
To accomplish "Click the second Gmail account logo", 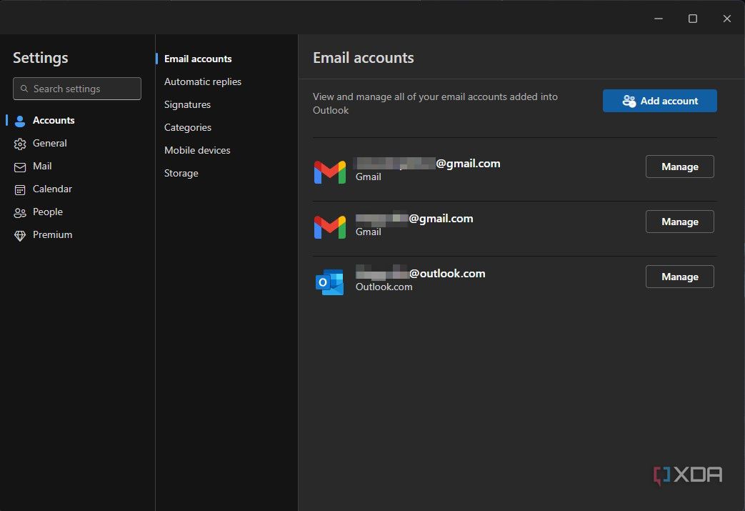I will coord(330,227).
